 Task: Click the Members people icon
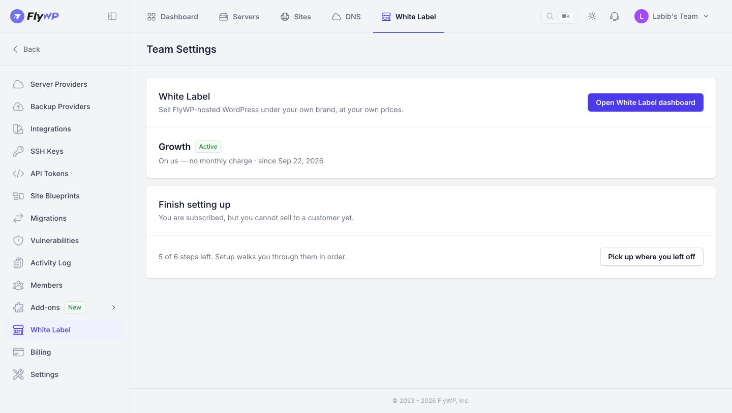point(18,285)
